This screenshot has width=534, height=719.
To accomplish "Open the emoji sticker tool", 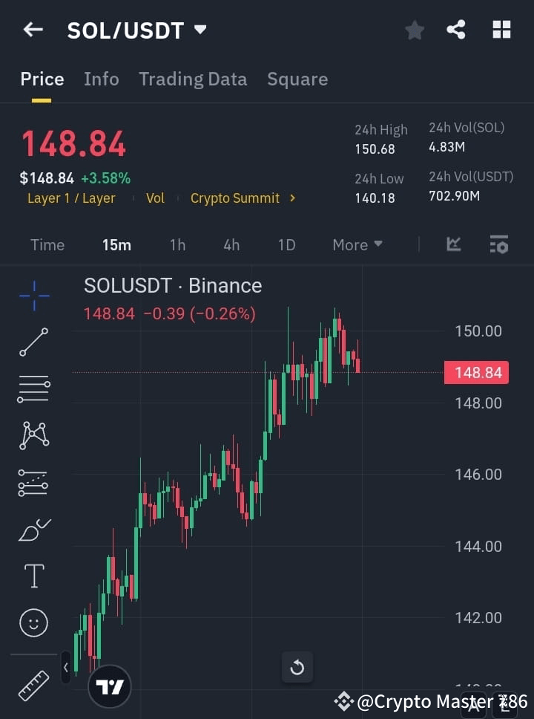I will click(x=33, y=622).
